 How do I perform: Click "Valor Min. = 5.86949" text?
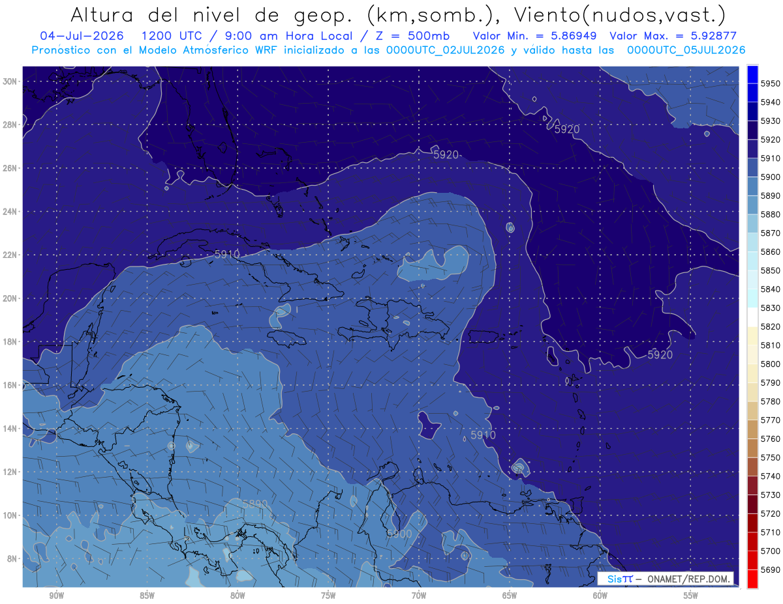(535, 36)
